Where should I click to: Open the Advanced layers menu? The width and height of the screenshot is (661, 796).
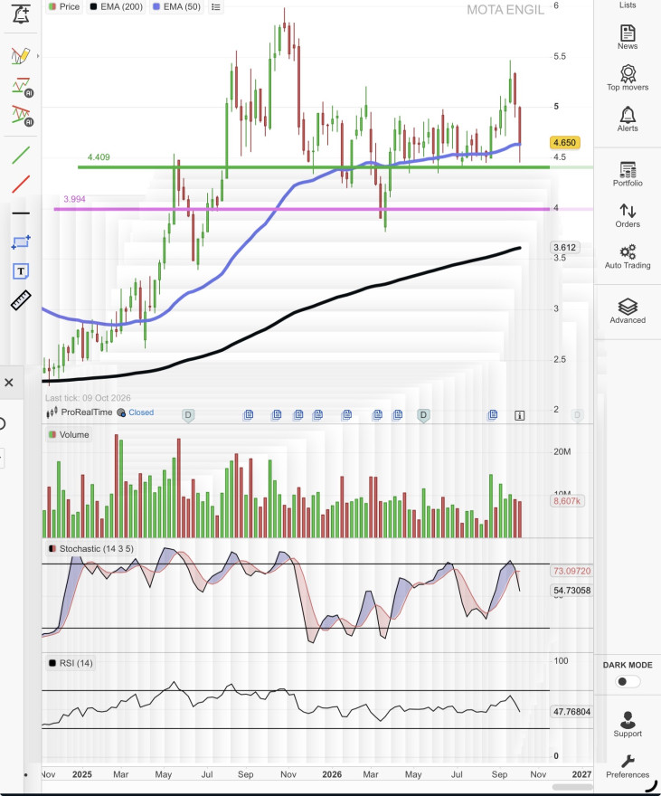(628, 311)
